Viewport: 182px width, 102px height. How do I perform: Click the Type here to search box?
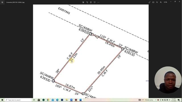tap(18, 100)
